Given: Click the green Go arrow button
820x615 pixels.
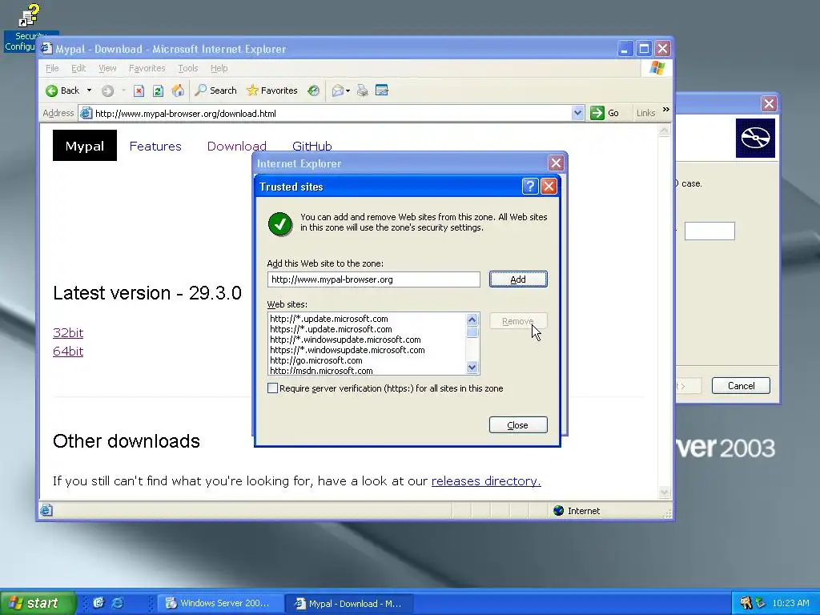Looking at the screenshot, I should tap(597, 113).
